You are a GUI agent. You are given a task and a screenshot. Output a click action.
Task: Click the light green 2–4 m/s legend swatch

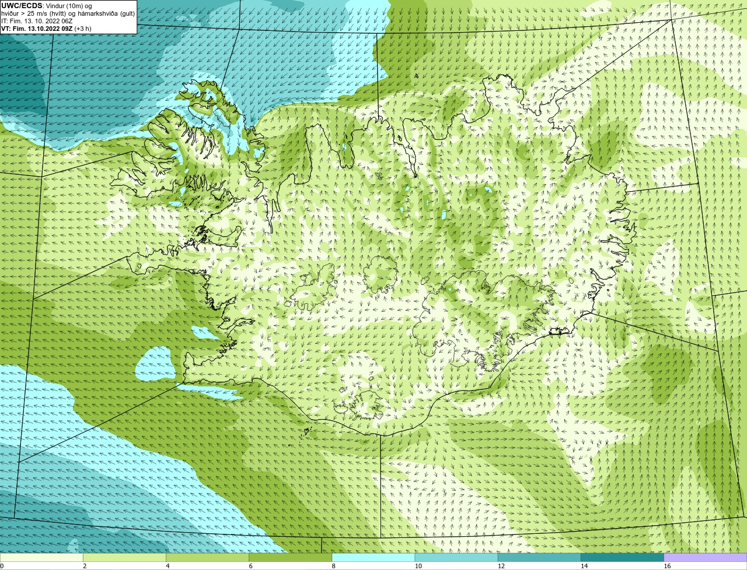[124, 558]
